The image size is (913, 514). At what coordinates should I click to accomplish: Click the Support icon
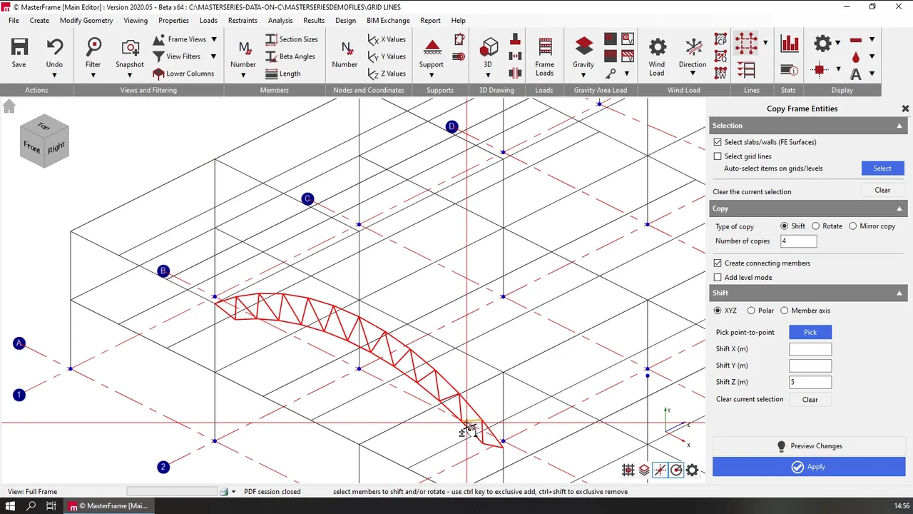point(432,47)
